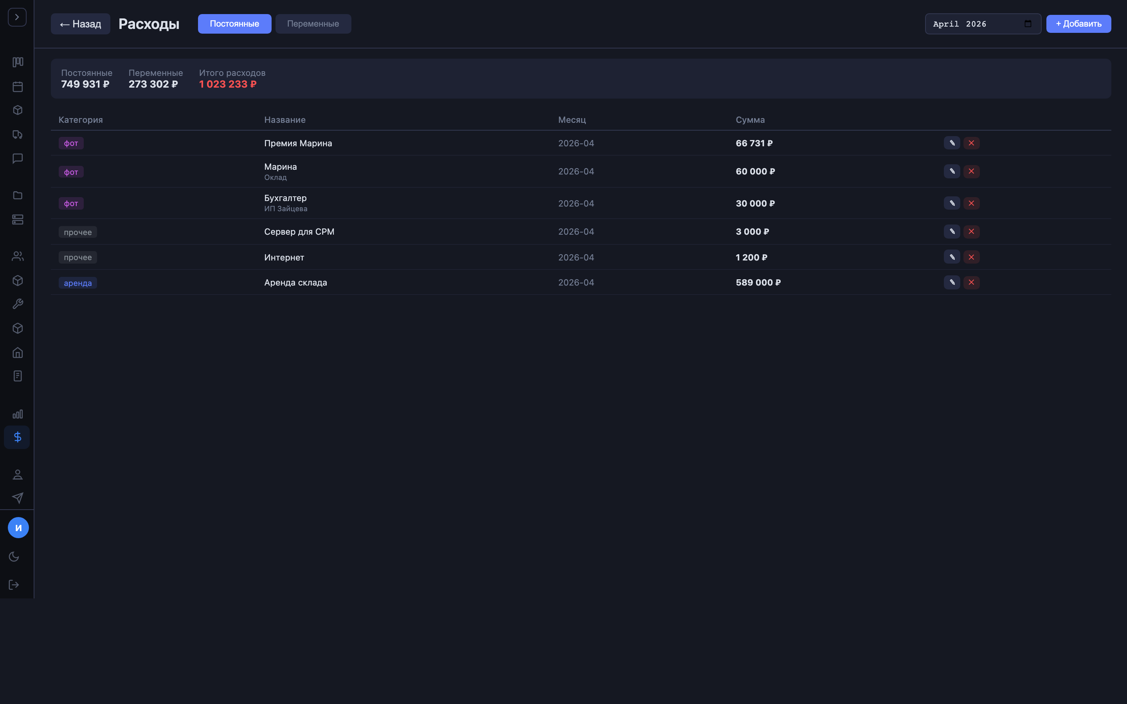This screenshot has height=704, width=1127.
Task: Open the user avatar 'И' profile
Action: point(18,528)
